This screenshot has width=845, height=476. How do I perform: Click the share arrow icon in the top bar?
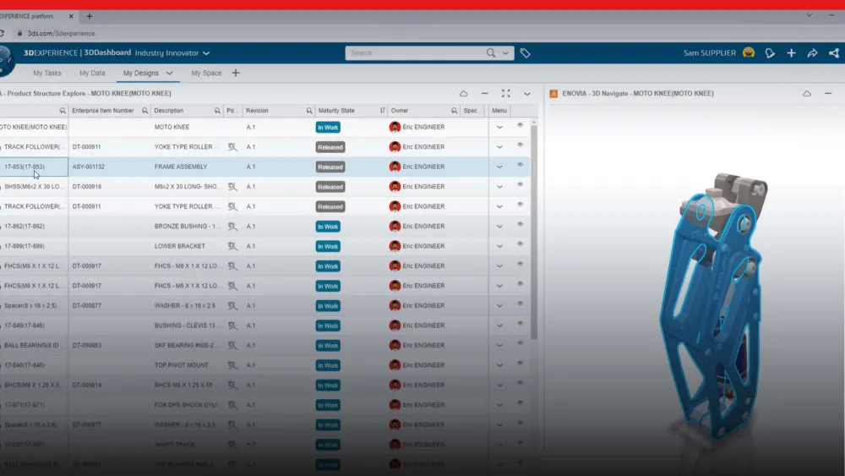[812, 52]
